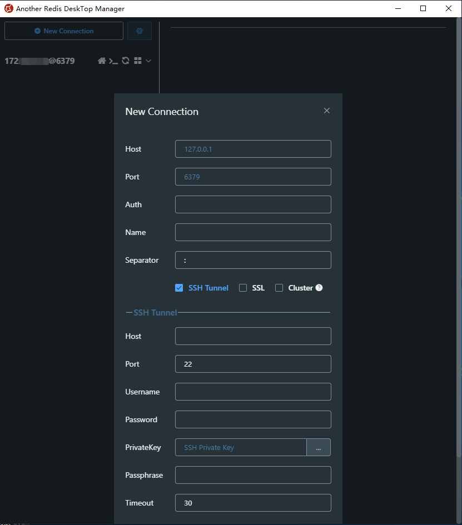
Task: Focus the Redis Port field 6379
Action: (x=253, y=177)
